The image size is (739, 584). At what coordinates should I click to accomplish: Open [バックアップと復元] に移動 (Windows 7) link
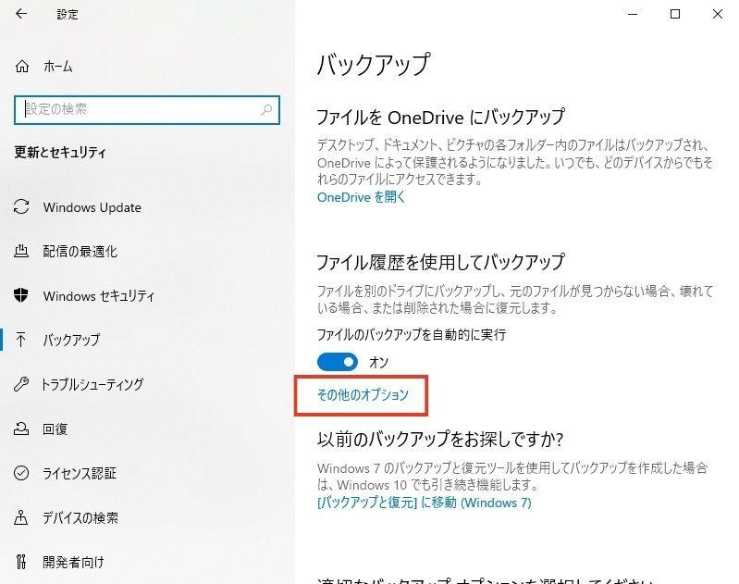(x=425, y=503)
